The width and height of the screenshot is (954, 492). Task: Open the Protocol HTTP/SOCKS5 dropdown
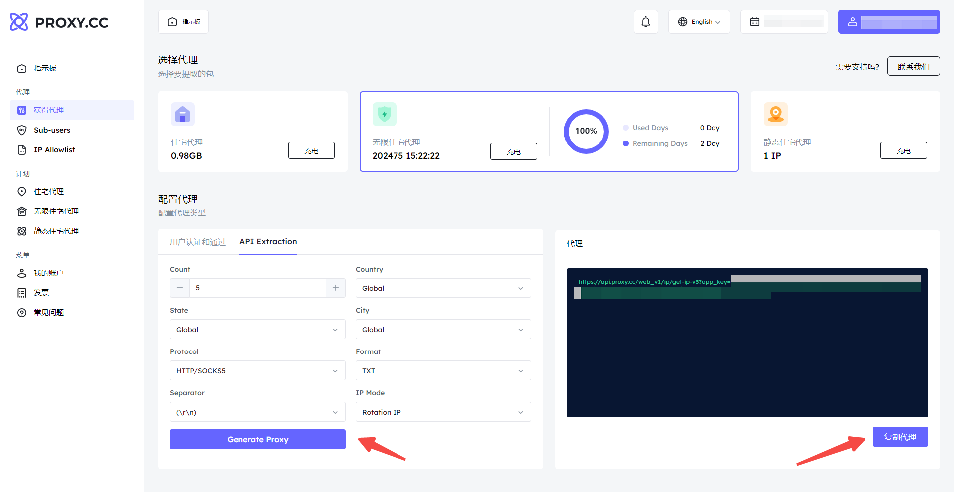258,370
